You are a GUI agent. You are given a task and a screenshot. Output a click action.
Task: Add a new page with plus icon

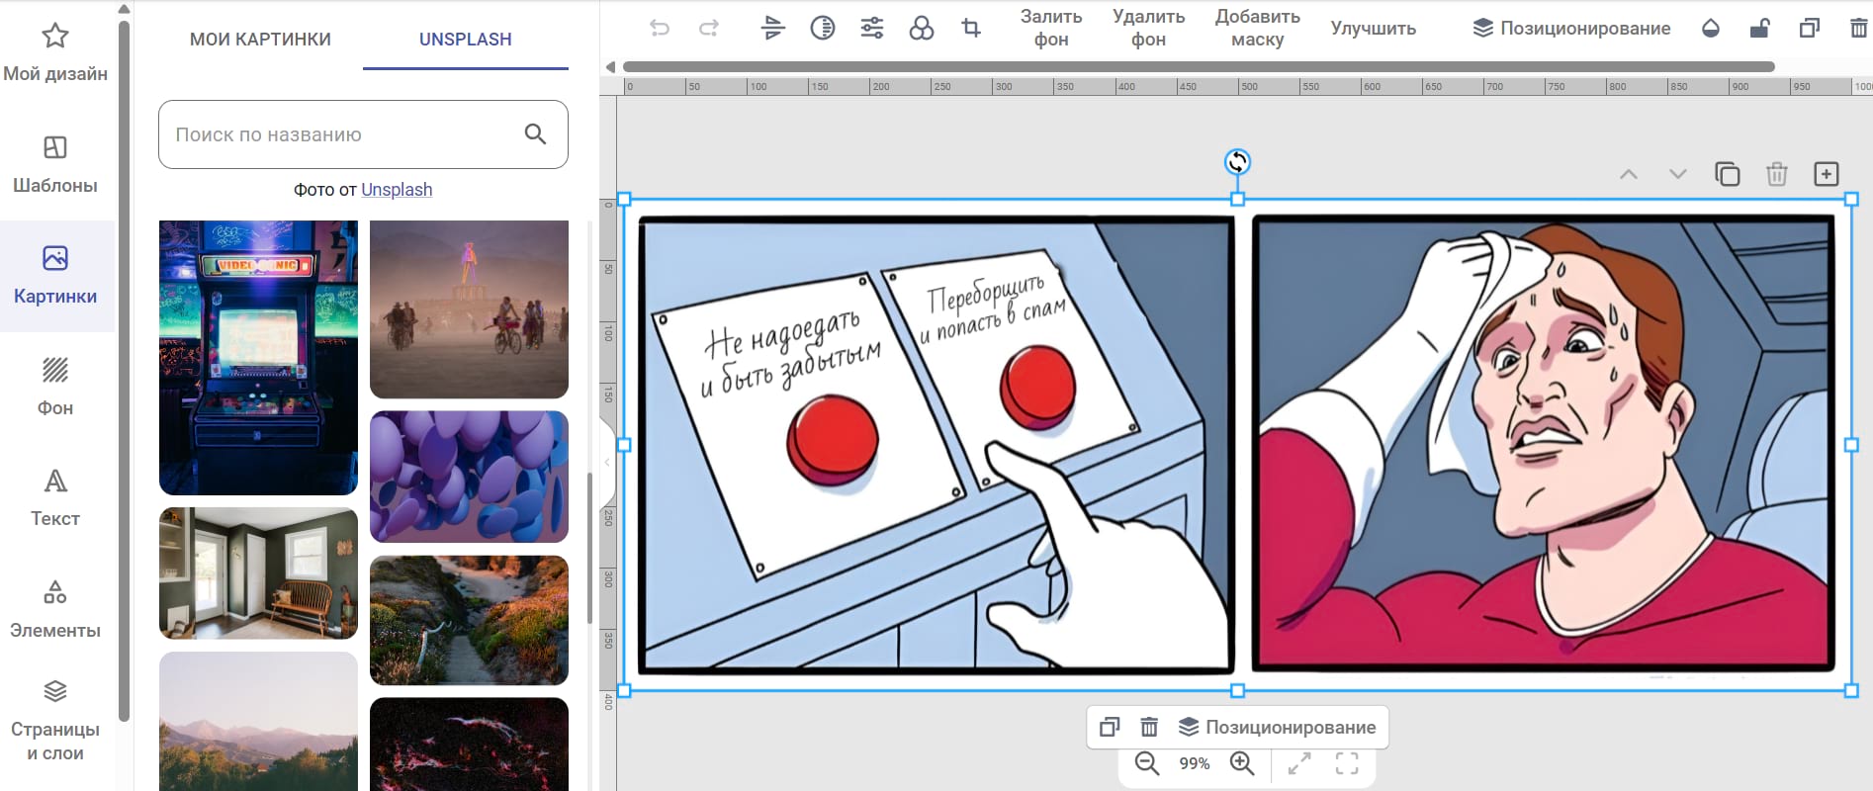(x=1827, y=174)
